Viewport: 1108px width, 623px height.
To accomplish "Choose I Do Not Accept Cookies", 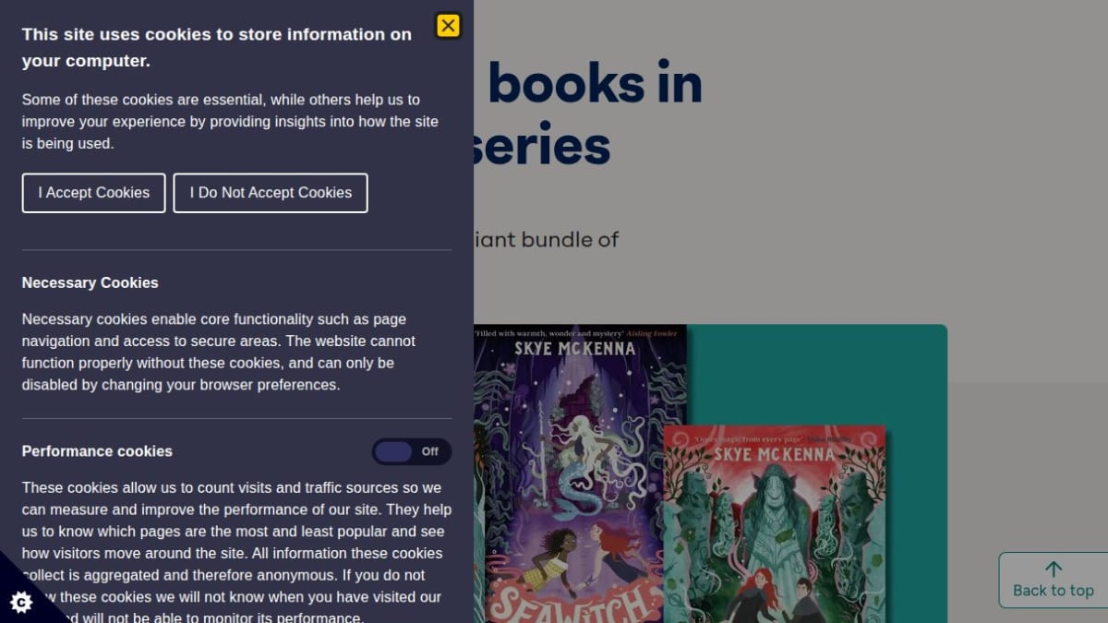I will pyautogui.click(x=271, y=193).
